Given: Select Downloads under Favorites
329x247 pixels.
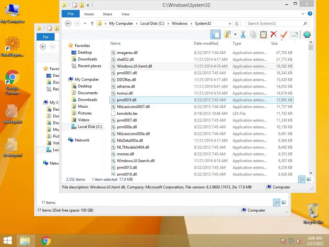Looking at the screenshot, I should click(84, 59).
